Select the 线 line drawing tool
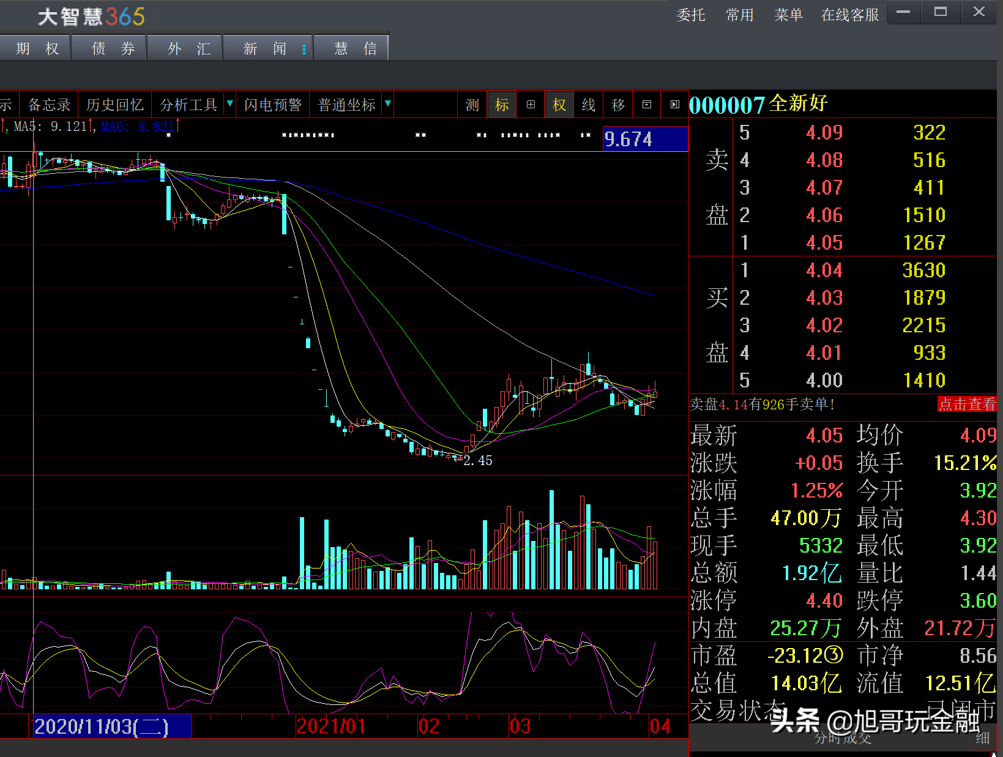This screenshot has height=757, width=1003. [x=589, y=105]
